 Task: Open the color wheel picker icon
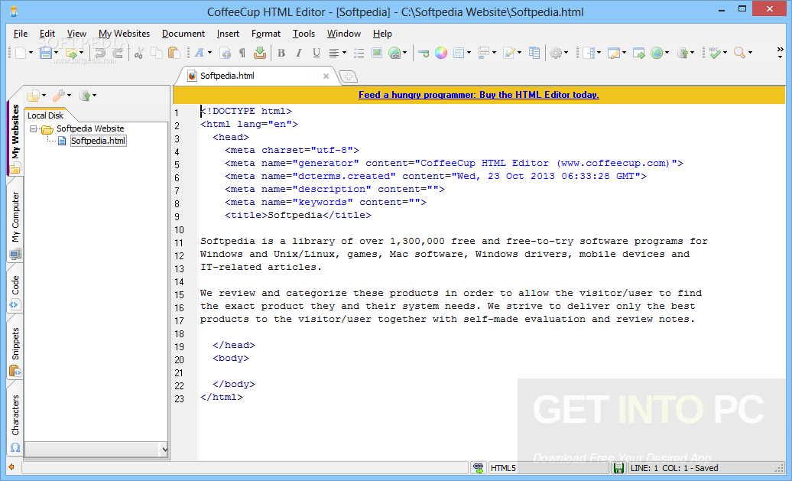click(x=441, y=53)
